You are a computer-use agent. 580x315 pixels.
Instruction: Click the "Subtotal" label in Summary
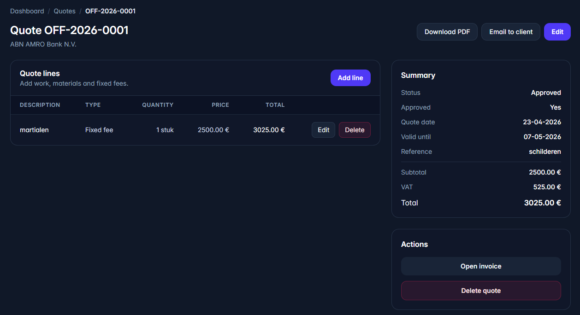[x=414, y=172]
